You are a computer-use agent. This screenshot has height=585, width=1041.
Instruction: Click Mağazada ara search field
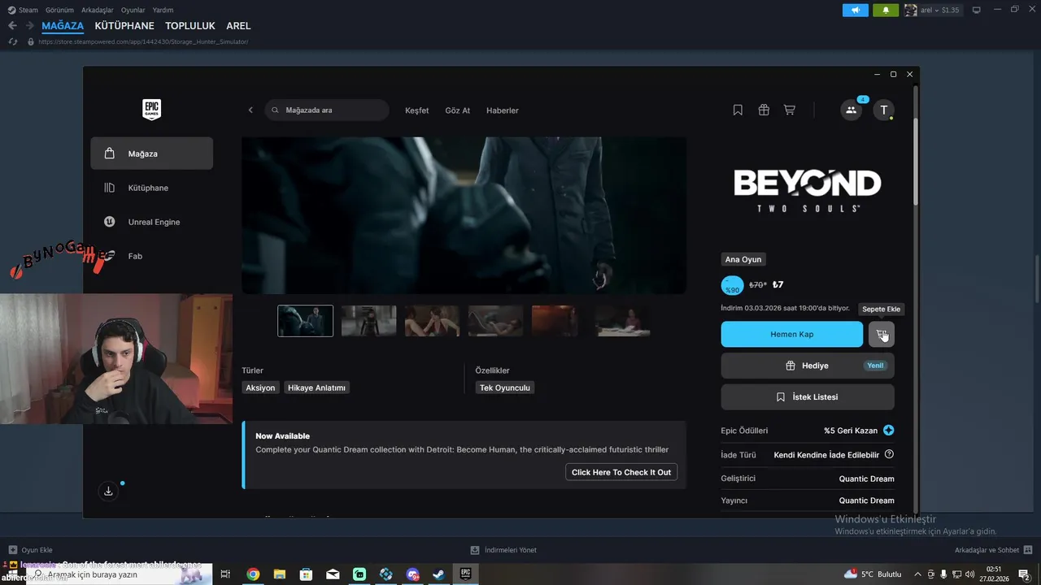327,110
